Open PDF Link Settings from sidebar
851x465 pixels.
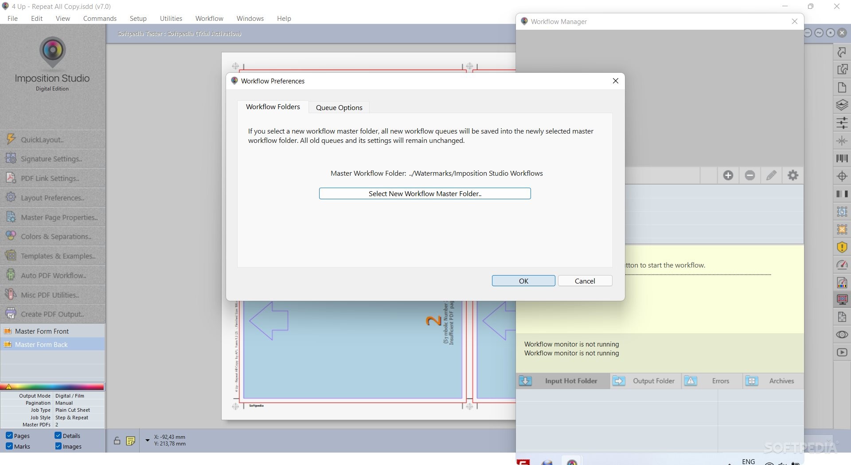[x=53, y=178]
